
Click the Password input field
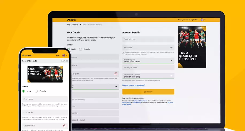[148, 48]
